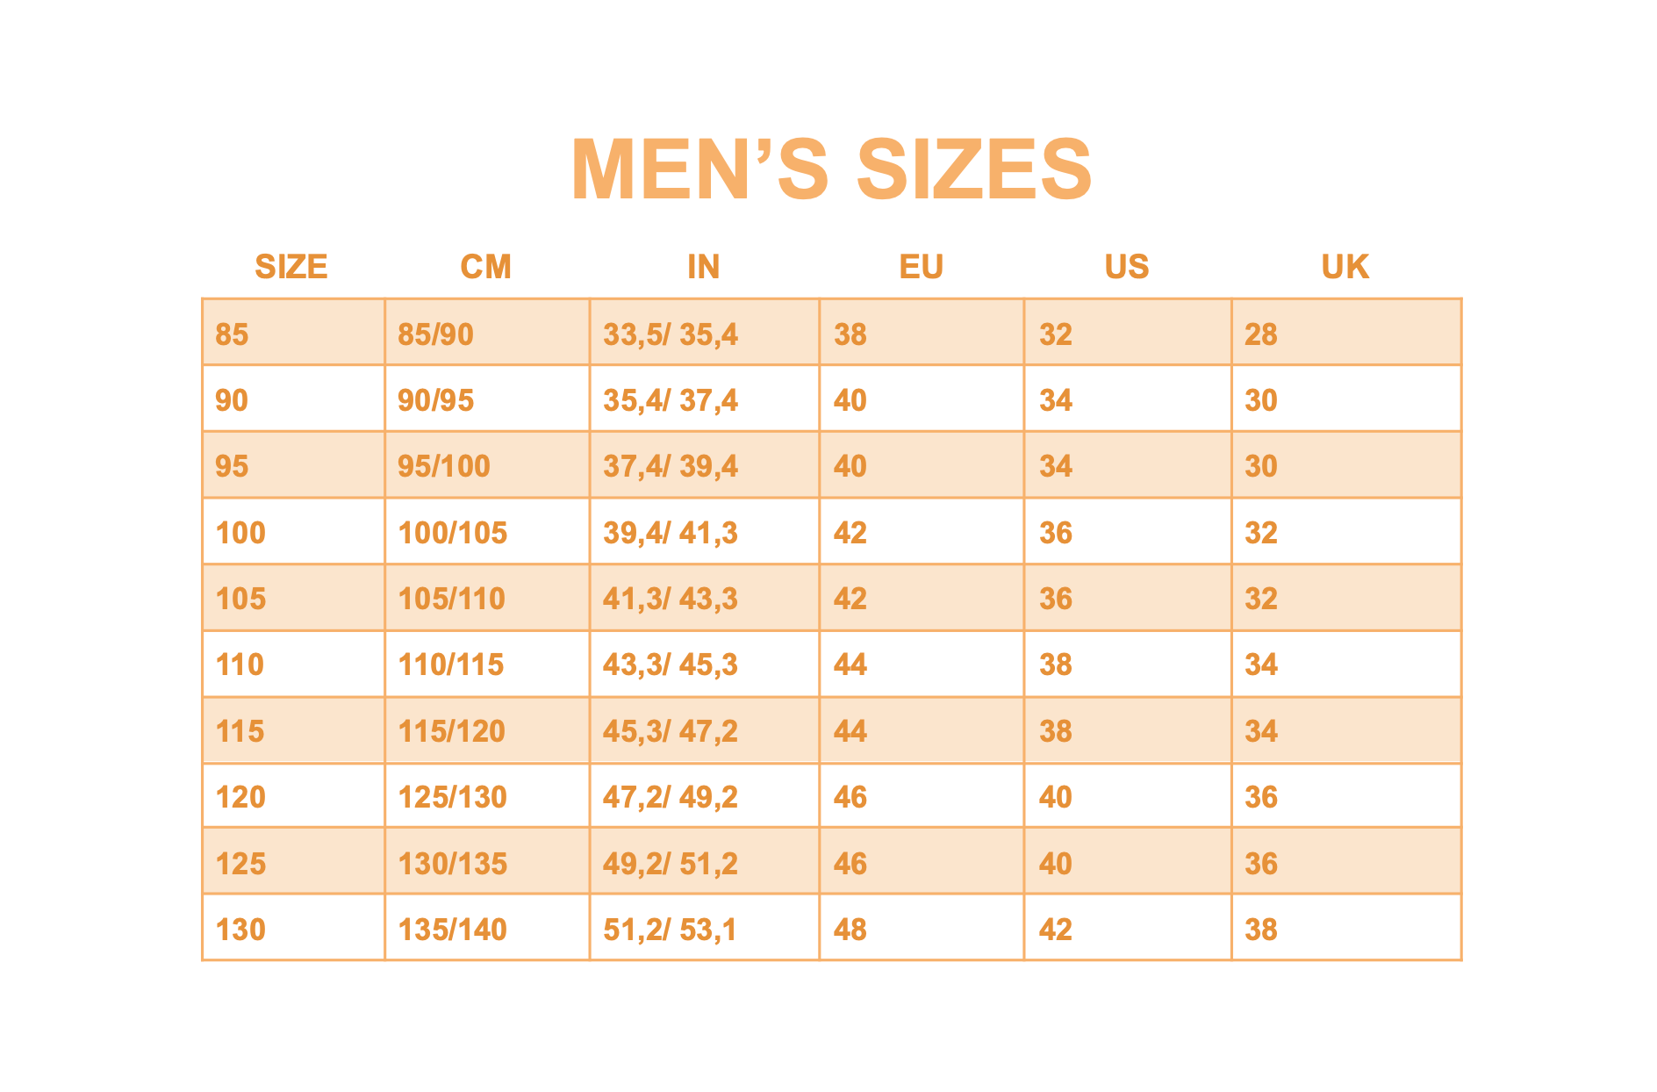Click the CM column header
The height and width of the screenshot is (1092, 1657).
pos(485,267)
